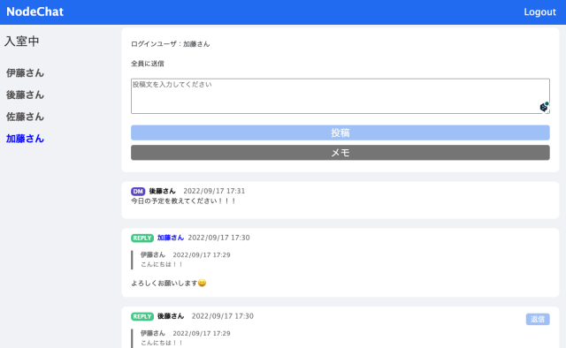Click the gray メモ button
Screen dimensions: 566x348
(340, 153)
